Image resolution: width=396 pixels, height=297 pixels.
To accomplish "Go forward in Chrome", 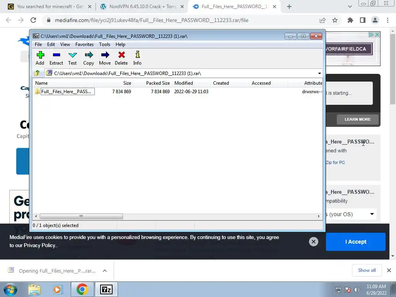I will click(21, 20).
